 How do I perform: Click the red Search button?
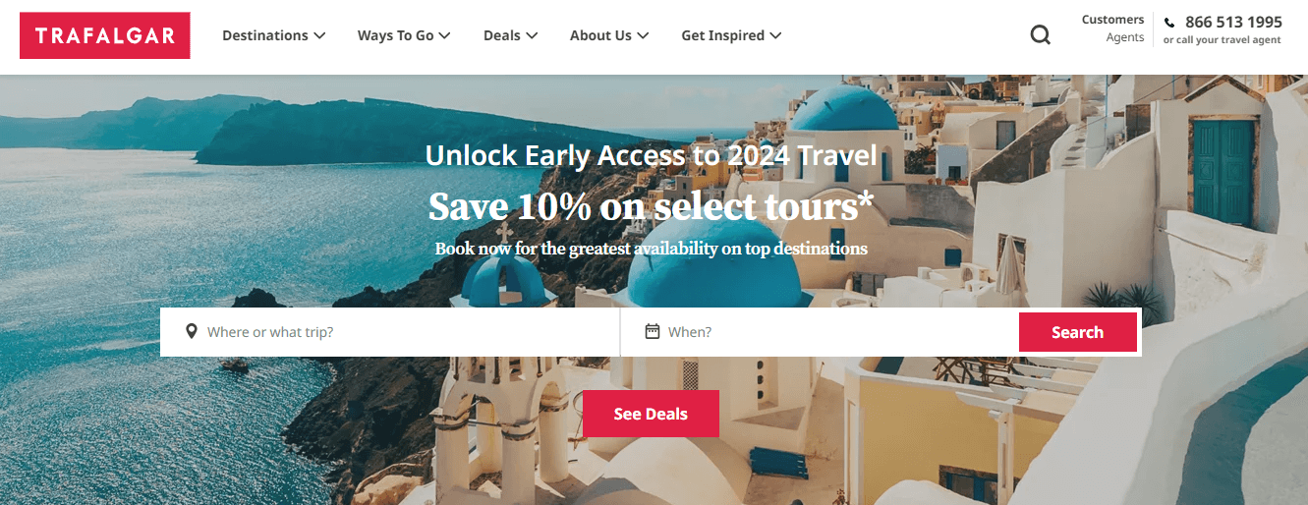pos(1078,332)
